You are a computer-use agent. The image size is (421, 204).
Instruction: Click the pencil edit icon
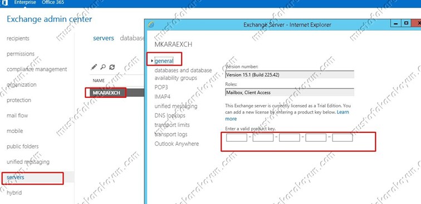pyautogui.click(x=94, y=67)
